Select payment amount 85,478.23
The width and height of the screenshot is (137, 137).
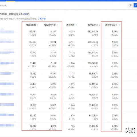94,105
